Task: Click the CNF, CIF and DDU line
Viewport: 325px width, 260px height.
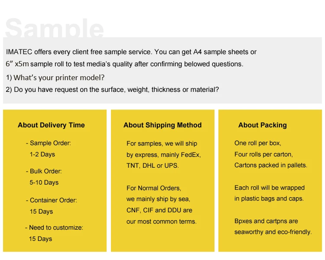Action: pos(159,210)
